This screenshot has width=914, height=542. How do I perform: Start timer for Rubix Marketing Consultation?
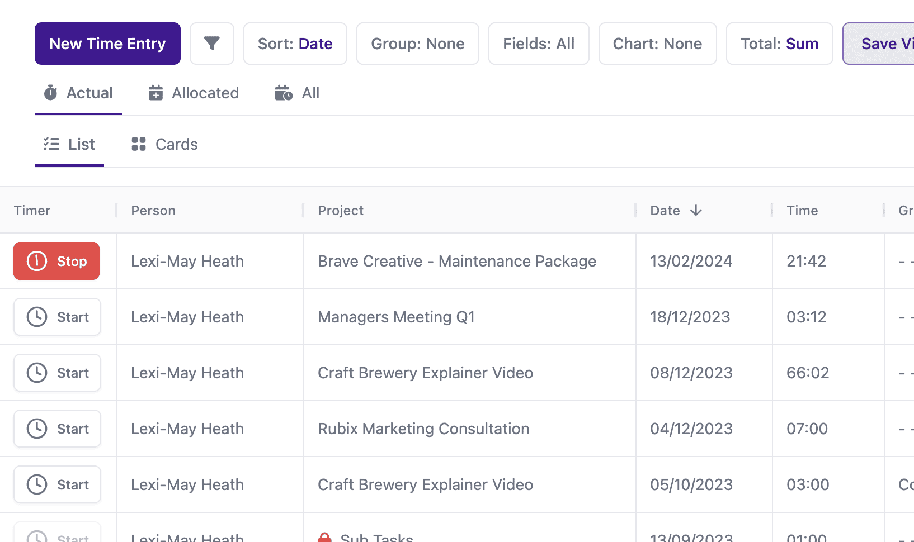pyautogui.click(x=57, y=429)
